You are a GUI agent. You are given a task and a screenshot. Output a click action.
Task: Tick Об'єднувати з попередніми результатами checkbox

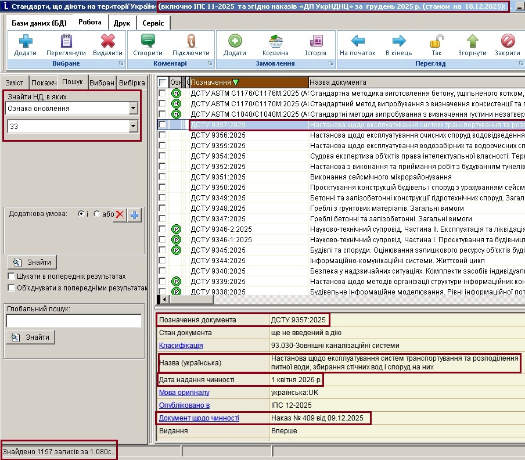[x=11, y=287]
